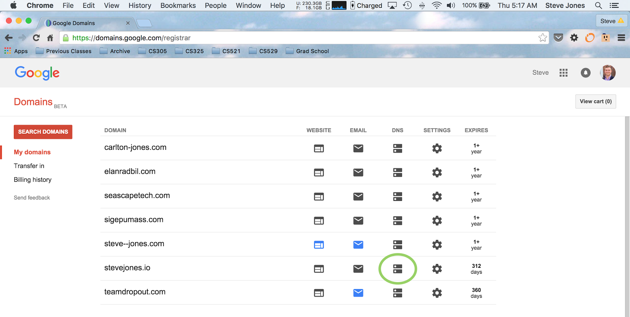Go back to previous page
Screen dimensions: 630x317
(x=9, y=38)
